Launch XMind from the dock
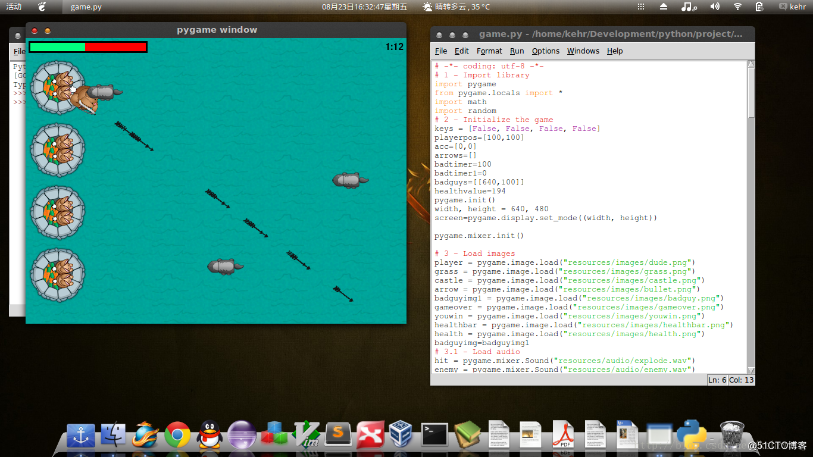This screenshot has height=457, width=813. pyautogui.click(x=370, y=435)
